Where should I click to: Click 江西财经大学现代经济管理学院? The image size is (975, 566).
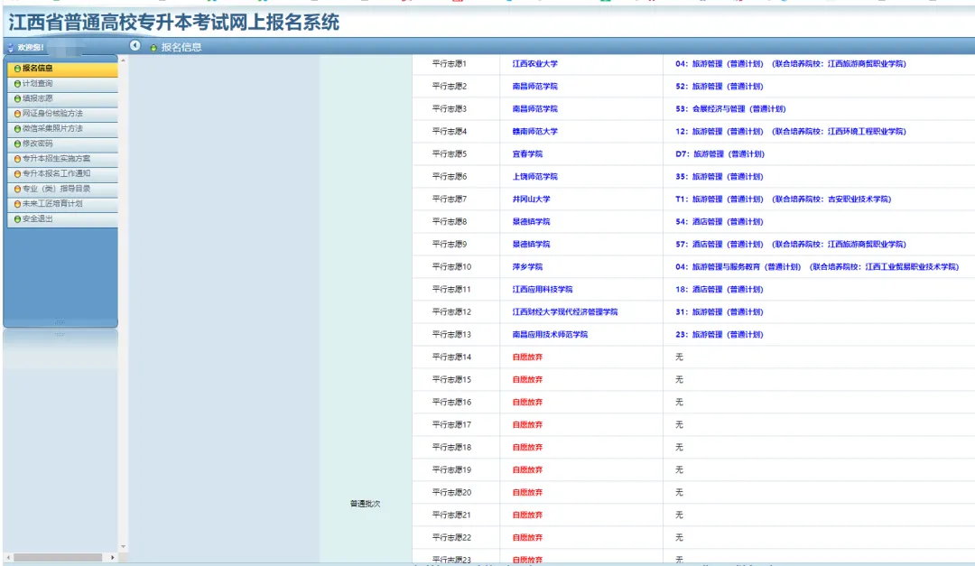564,312
